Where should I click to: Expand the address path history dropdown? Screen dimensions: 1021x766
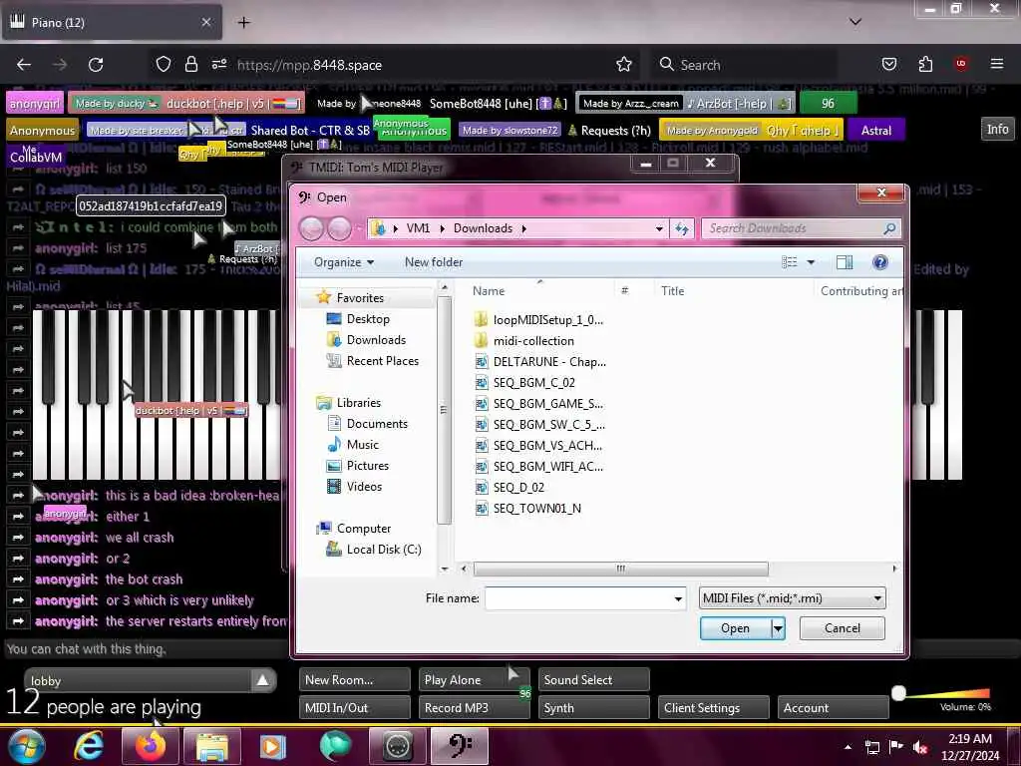pyautogui.click(x=659, y=228)
